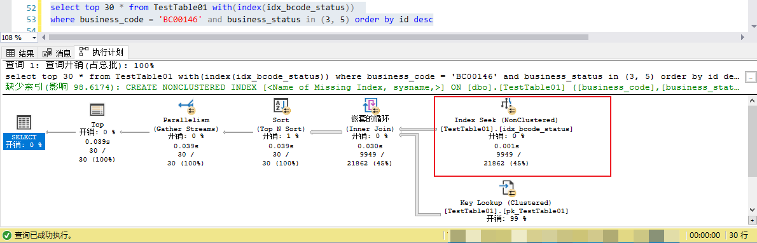Select the Key Lookup Clustered icon
The height and width of the screenshot is (243, 757).
[x=507, y=189]
